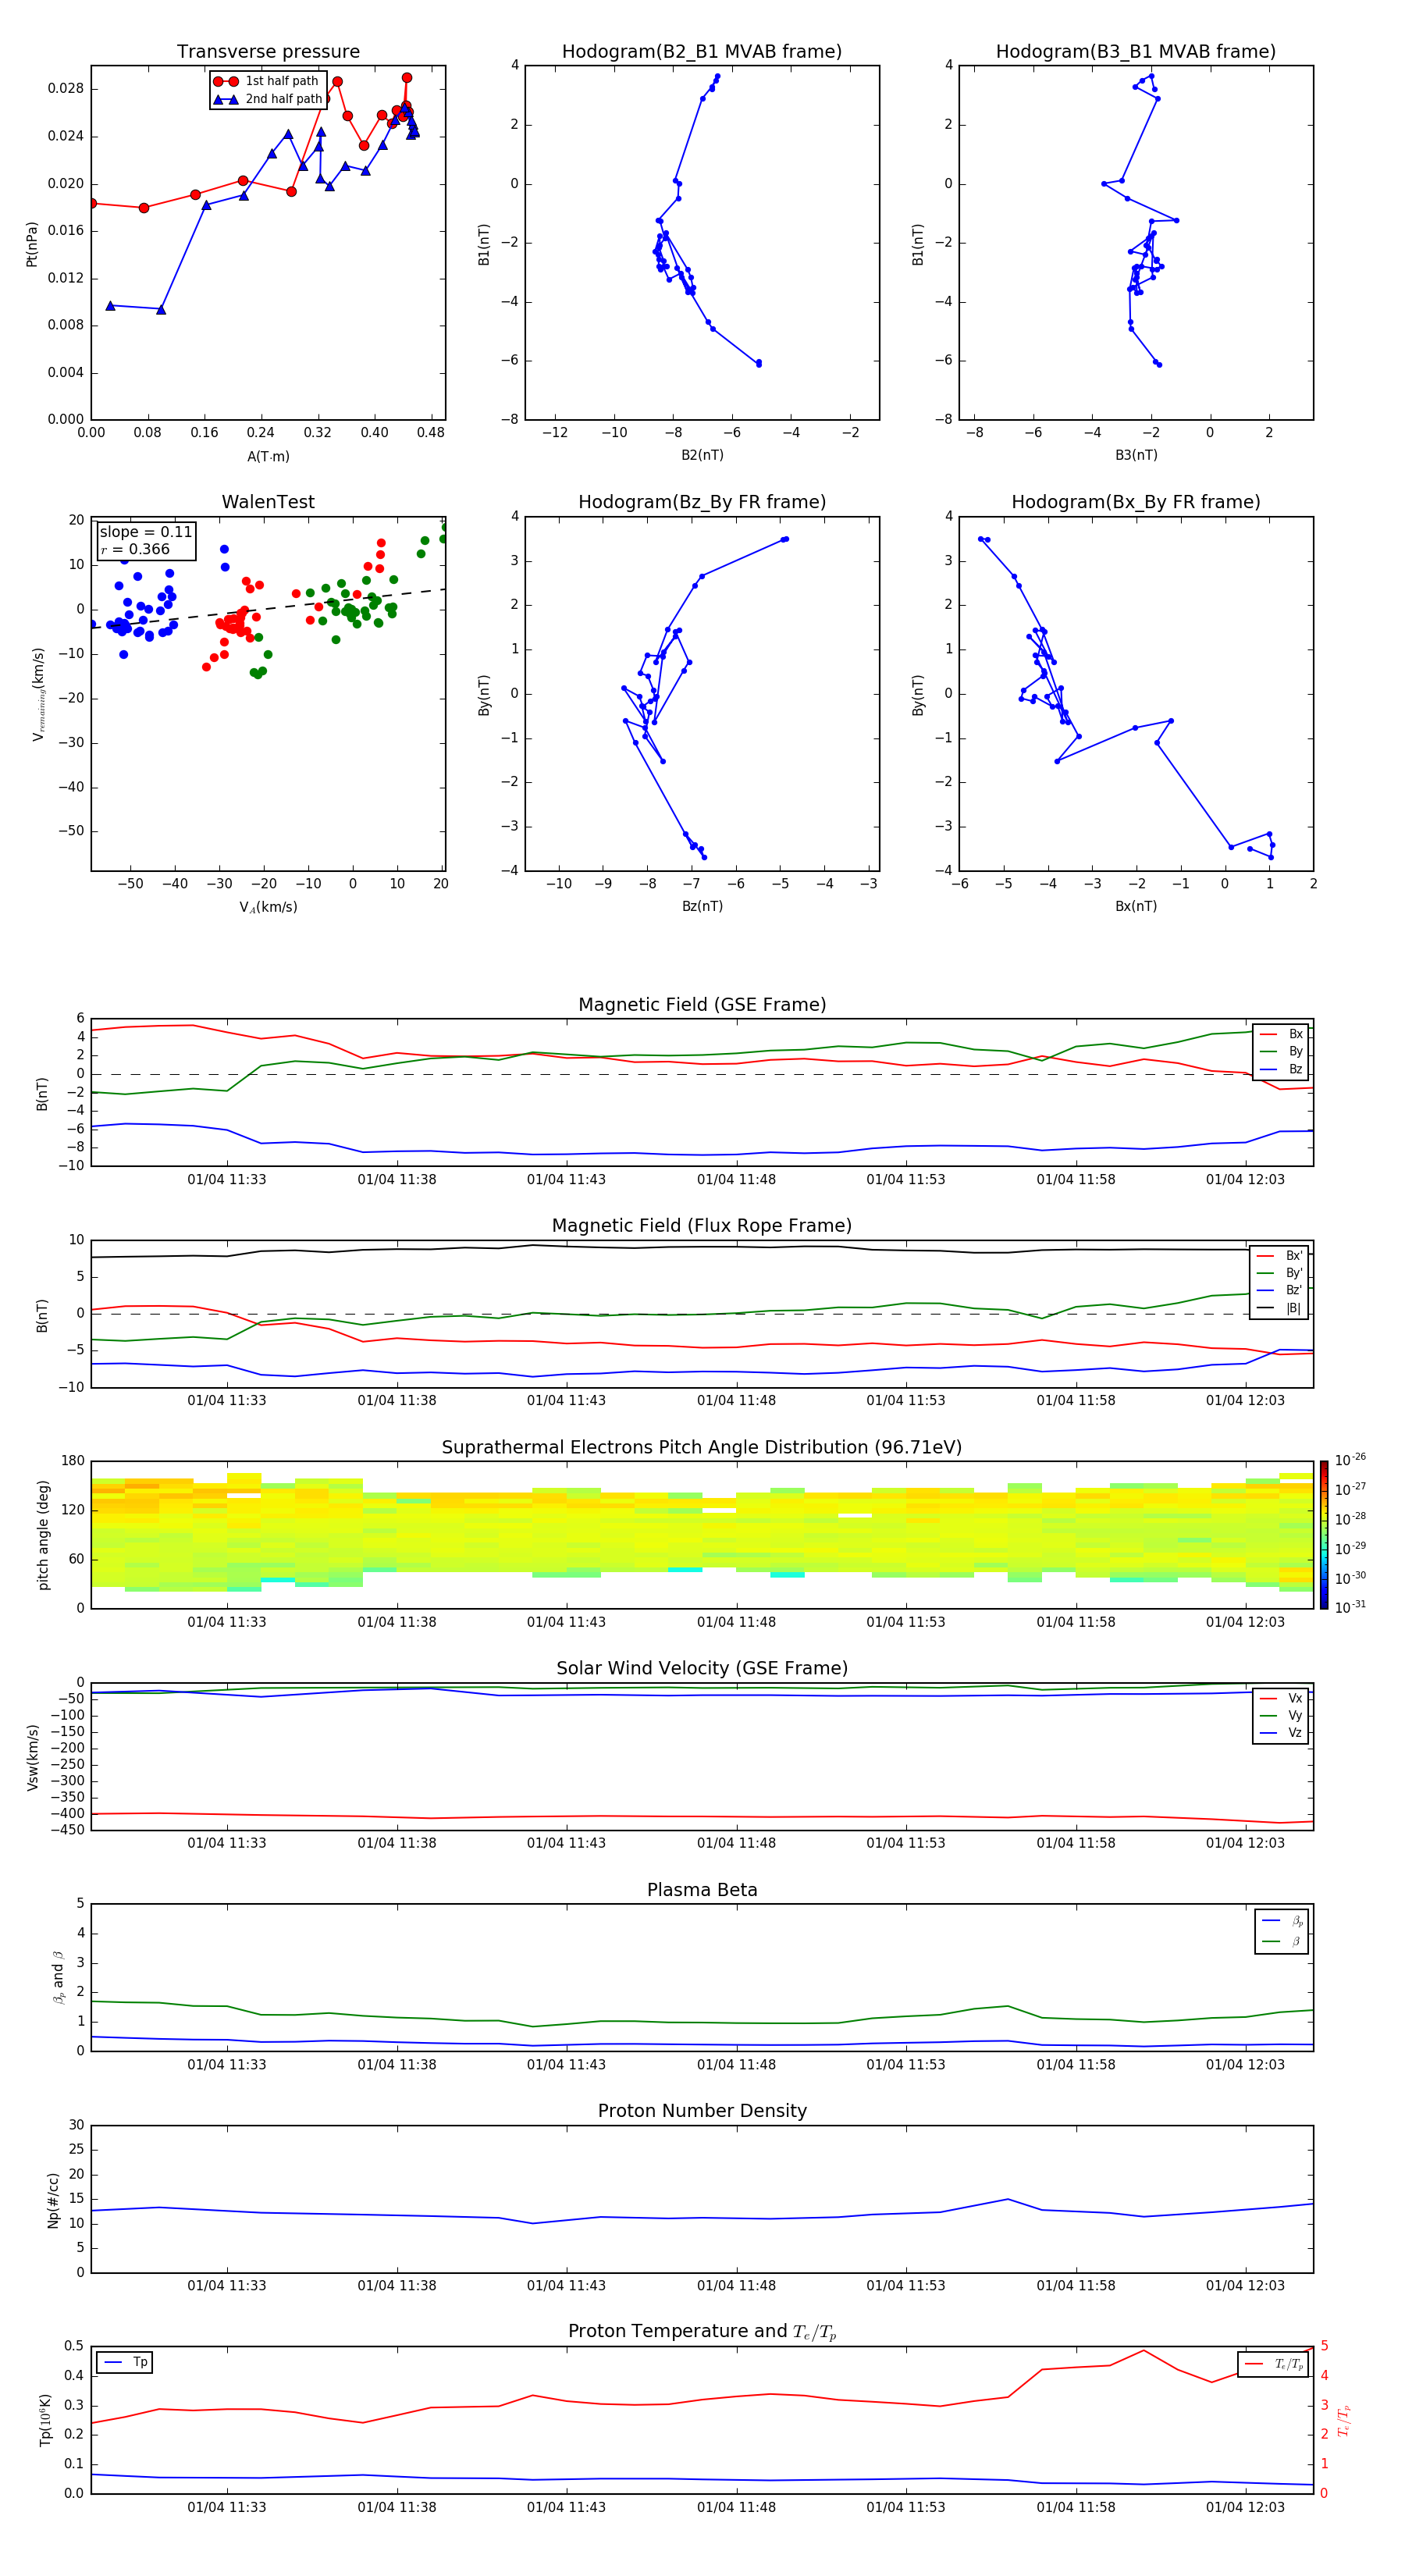This screenshot has width=1405, height=2576.
Task: Click the 'slope = 0.11' annotation
Action: point(146,532)
